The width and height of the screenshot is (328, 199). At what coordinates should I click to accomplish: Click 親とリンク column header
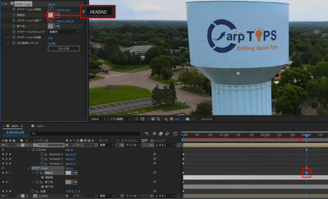click(x=158, y=140)
